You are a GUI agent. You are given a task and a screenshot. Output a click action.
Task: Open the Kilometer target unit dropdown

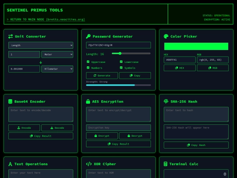click(x=57, y=69)
